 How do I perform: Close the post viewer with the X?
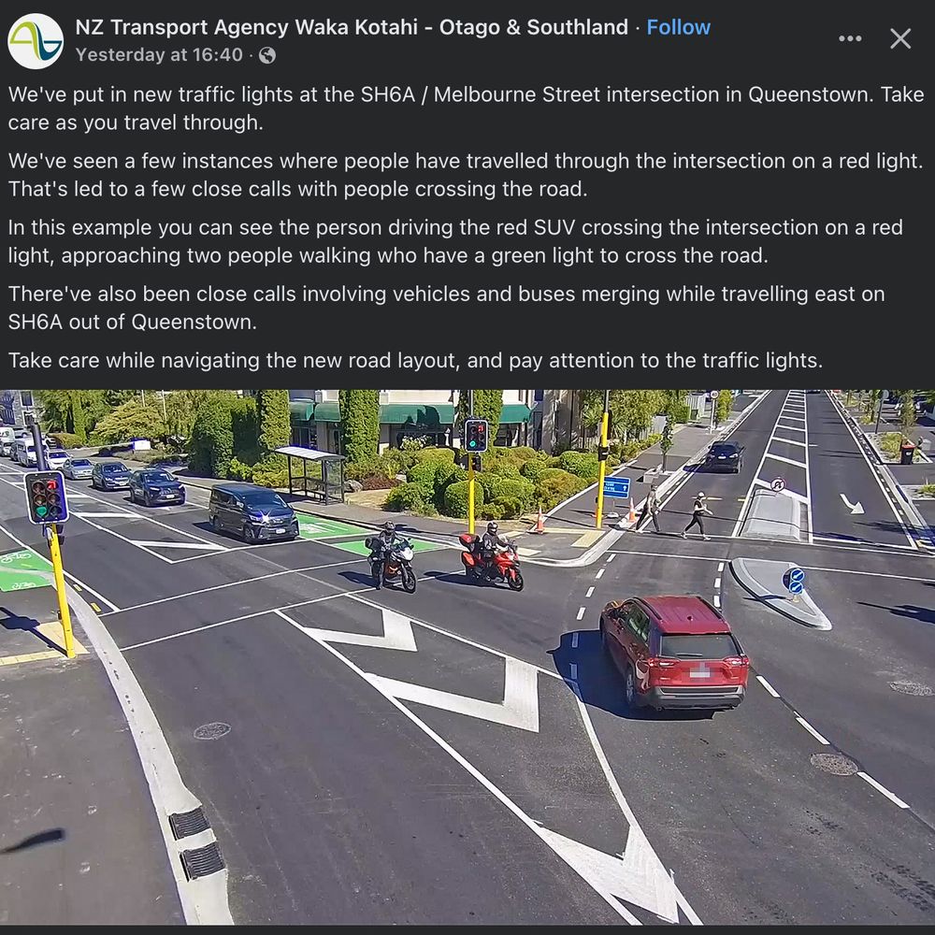(x=900, y=38)
